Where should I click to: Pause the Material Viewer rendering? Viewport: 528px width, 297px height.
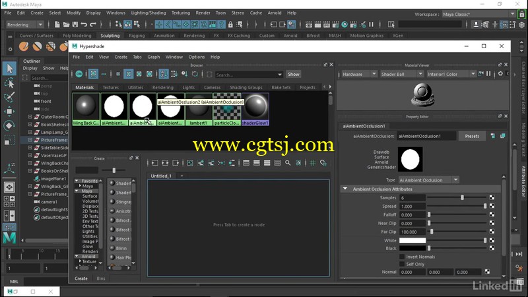[x=488, y=74]
